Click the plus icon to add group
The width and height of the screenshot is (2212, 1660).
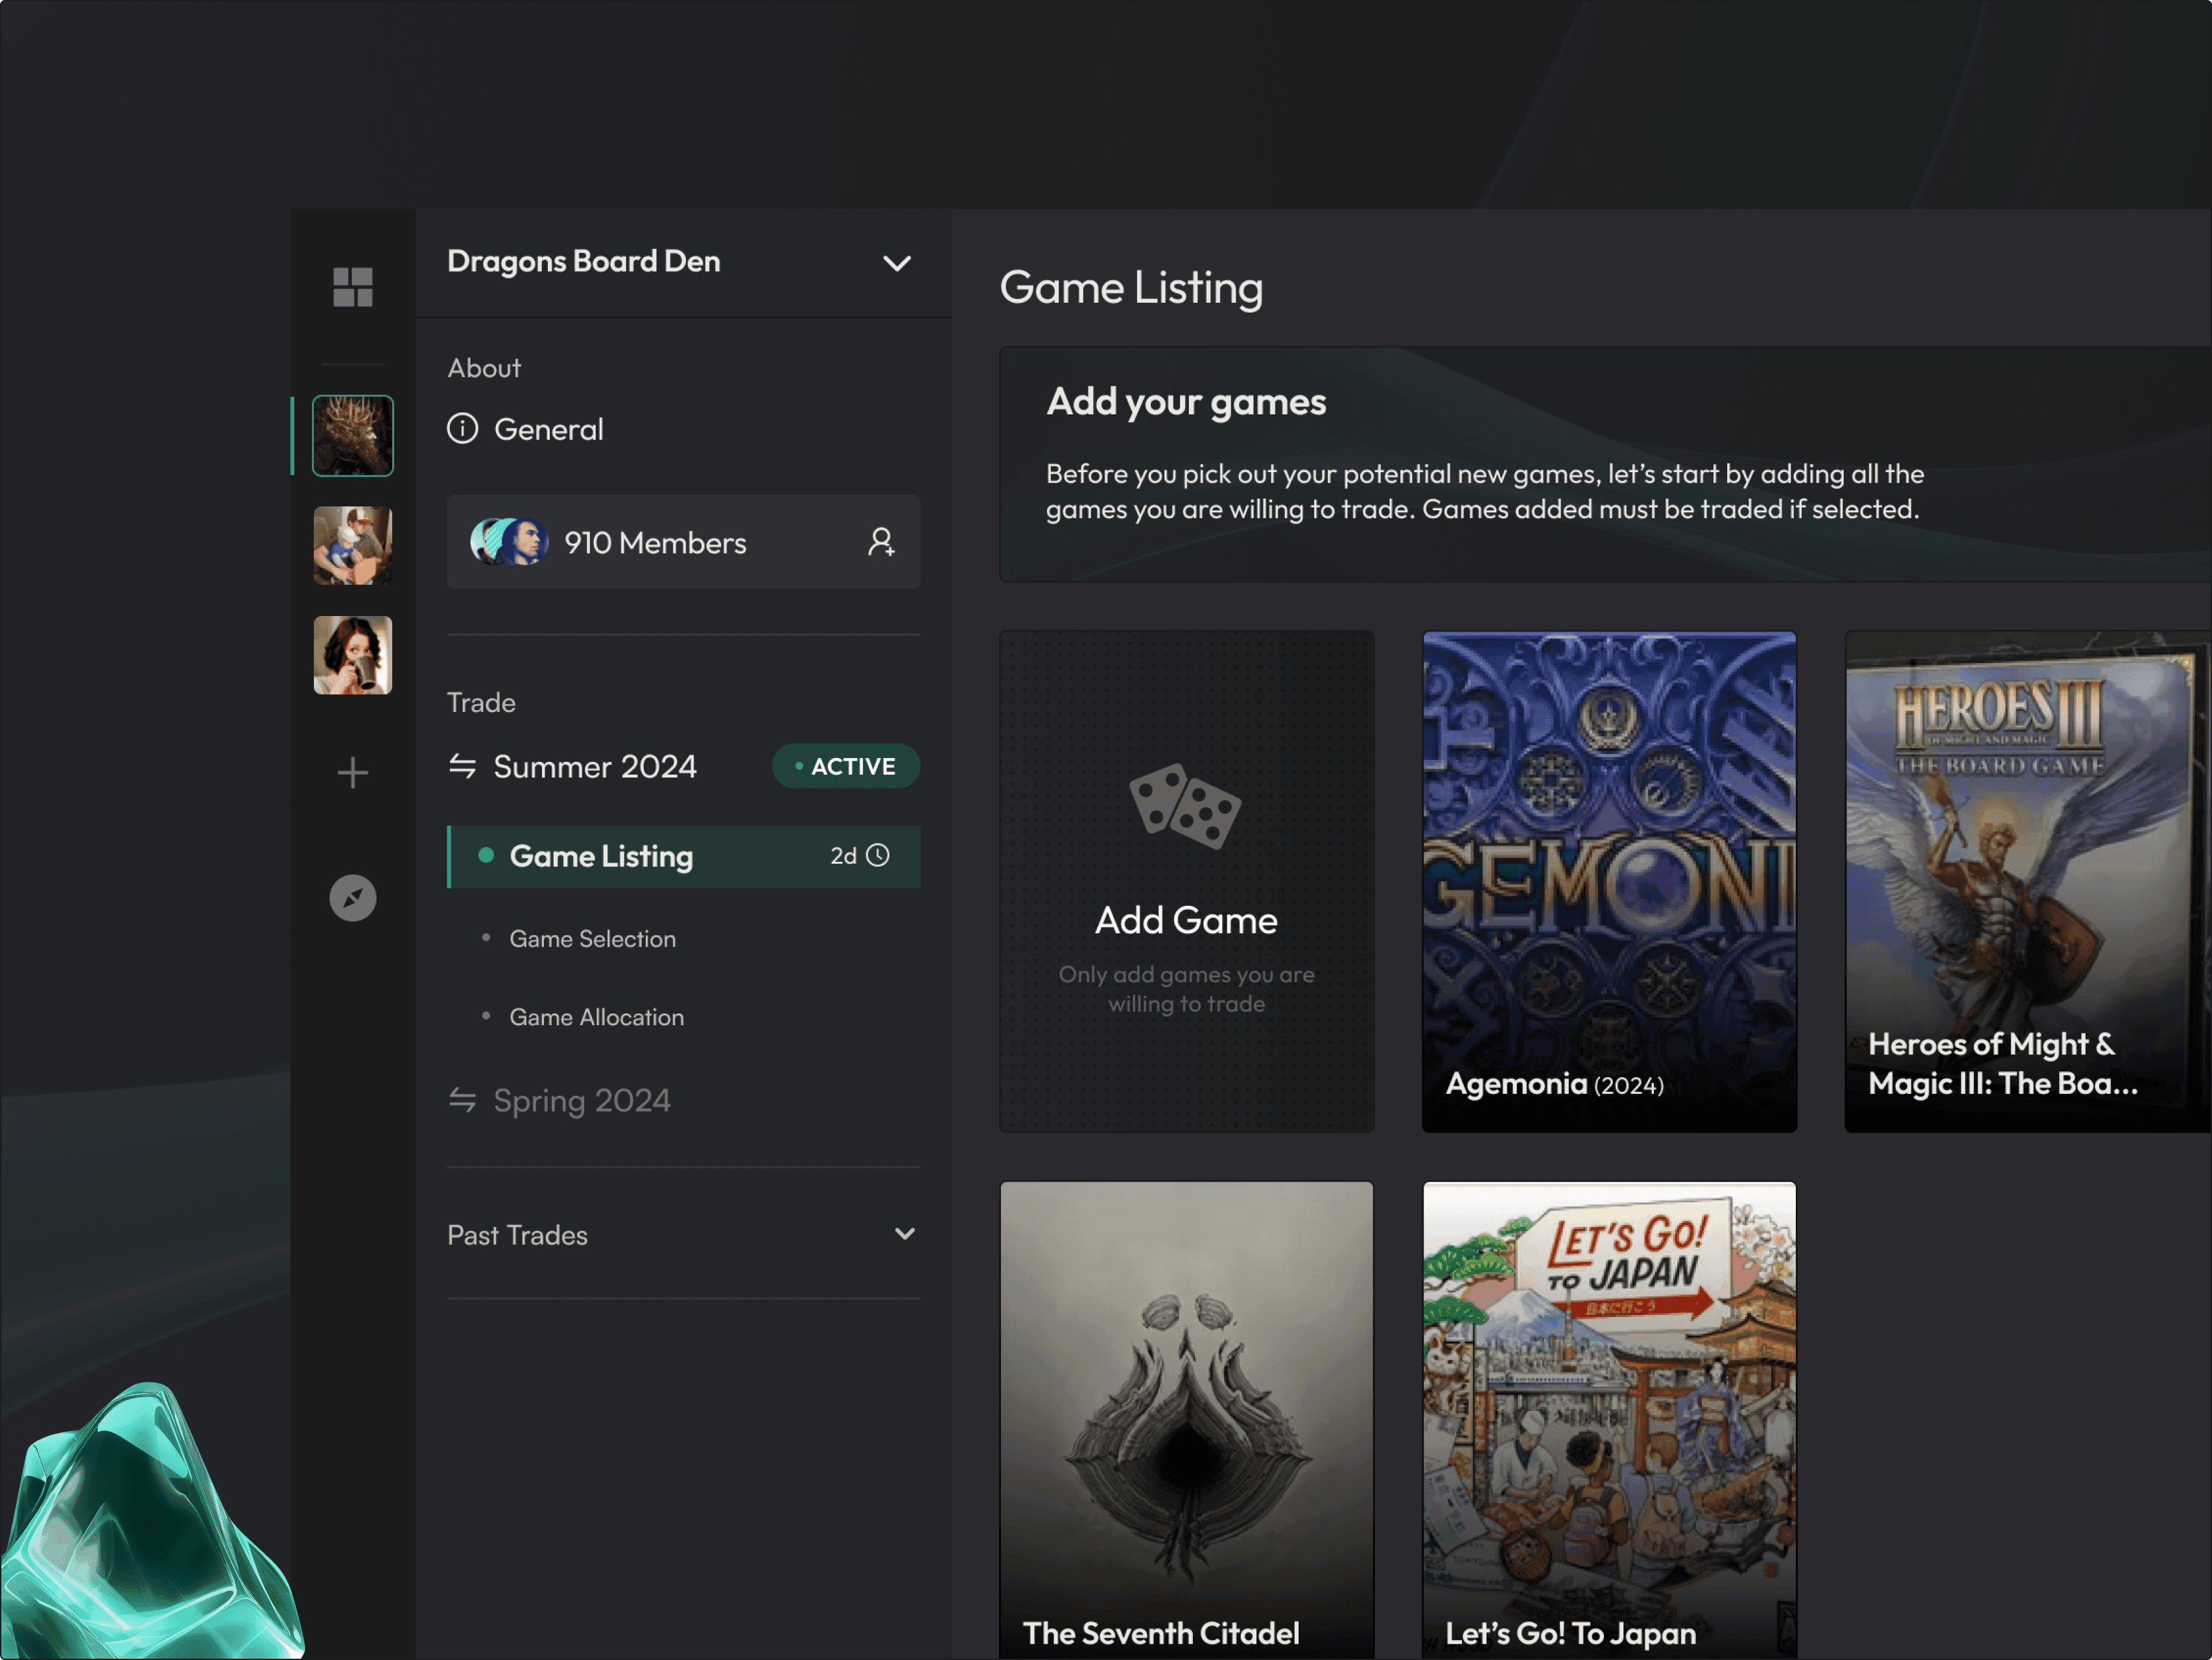point(352,773)
